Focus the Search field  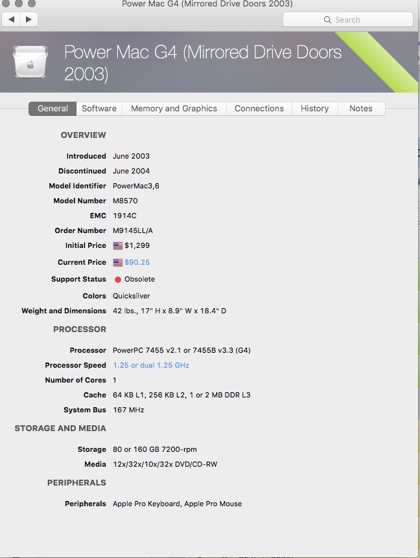click(348, 19)
